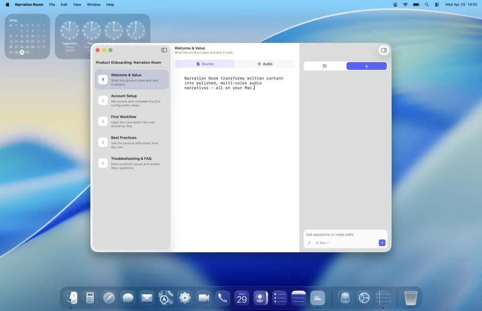Open the Help menu
Image resolution: width=482 pixels, height=311 pixels.
point(110,5)
